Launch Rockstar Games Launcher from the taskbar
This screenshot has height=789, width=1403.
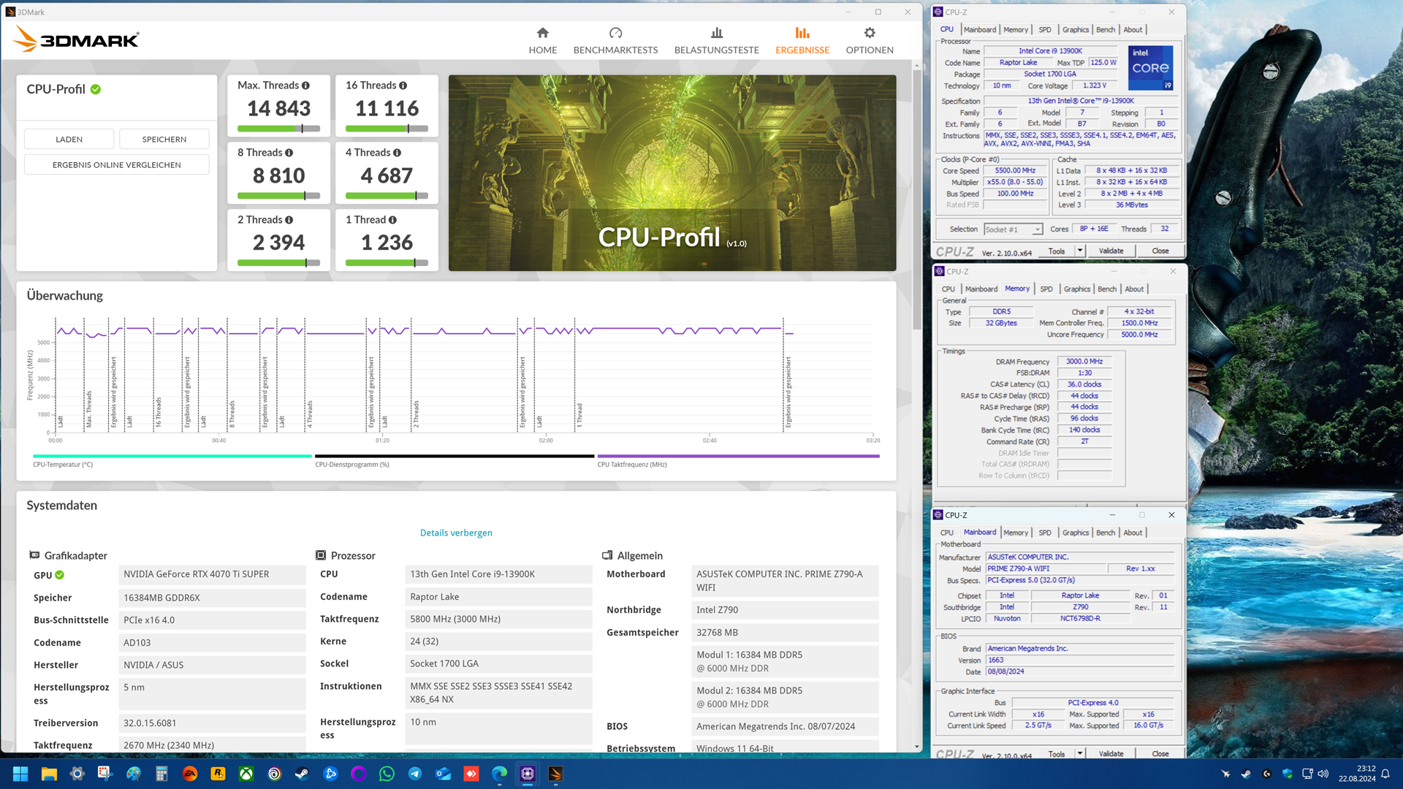tap(218, 774)
